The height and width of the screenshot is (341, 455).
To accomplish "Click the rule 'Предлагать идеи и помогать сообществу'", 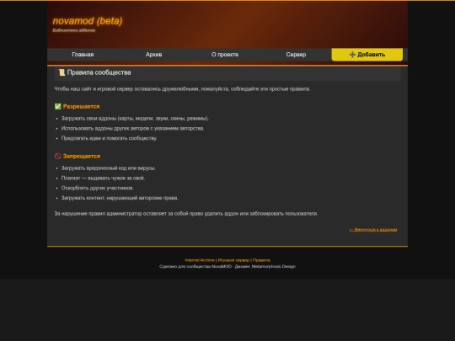I will tap(109, 138).
